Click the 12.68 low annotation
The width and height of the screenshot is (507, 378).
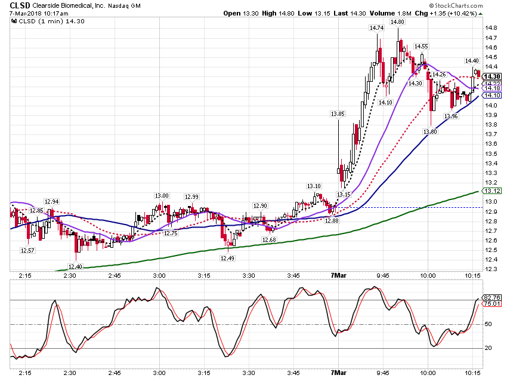click(x=269, y=240)
